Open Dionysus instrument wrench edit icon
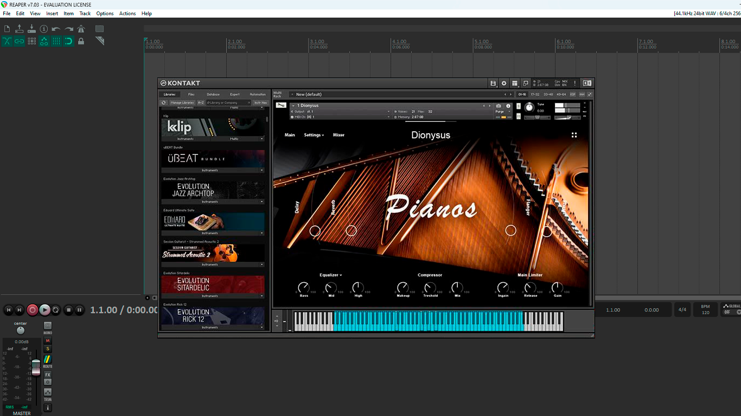 (x=280, y=105)
